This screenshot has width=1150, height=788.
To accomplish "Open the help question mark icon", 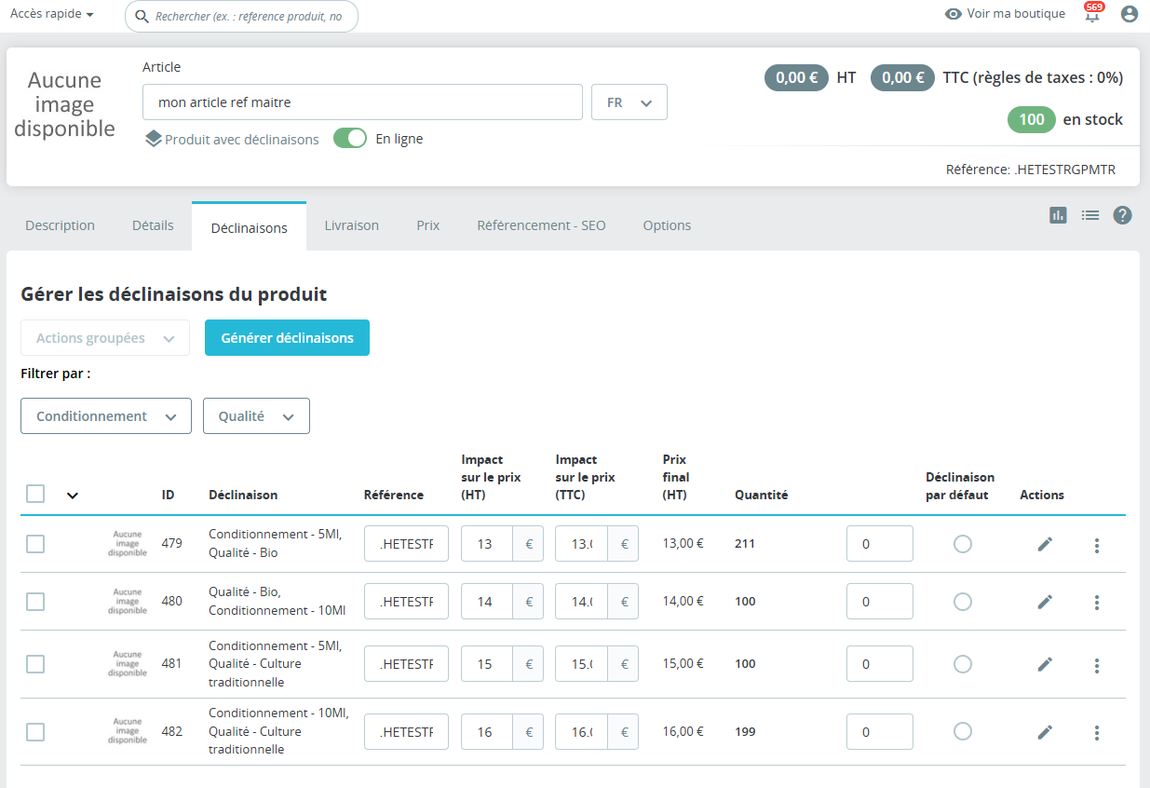I will pos(1123,215).
